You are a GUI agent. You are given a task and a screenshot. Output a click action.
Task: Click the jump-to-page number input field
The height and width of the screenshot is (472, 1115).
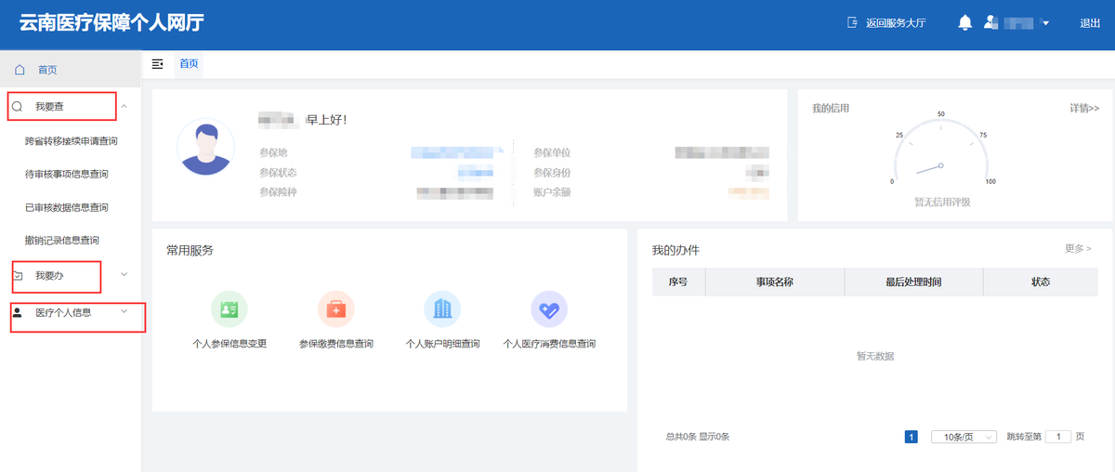[x=1058, y=437]
